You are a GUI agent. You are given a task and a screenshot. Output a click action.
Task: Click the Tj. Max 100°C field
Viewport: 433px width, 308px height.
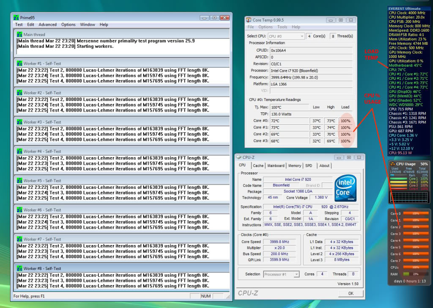point(289,107)
